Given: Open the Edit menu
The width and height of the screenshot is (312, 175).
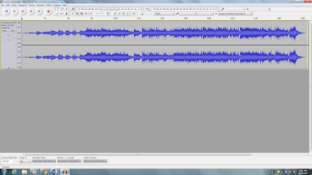Looking at the screenshot, I should 8,5.
